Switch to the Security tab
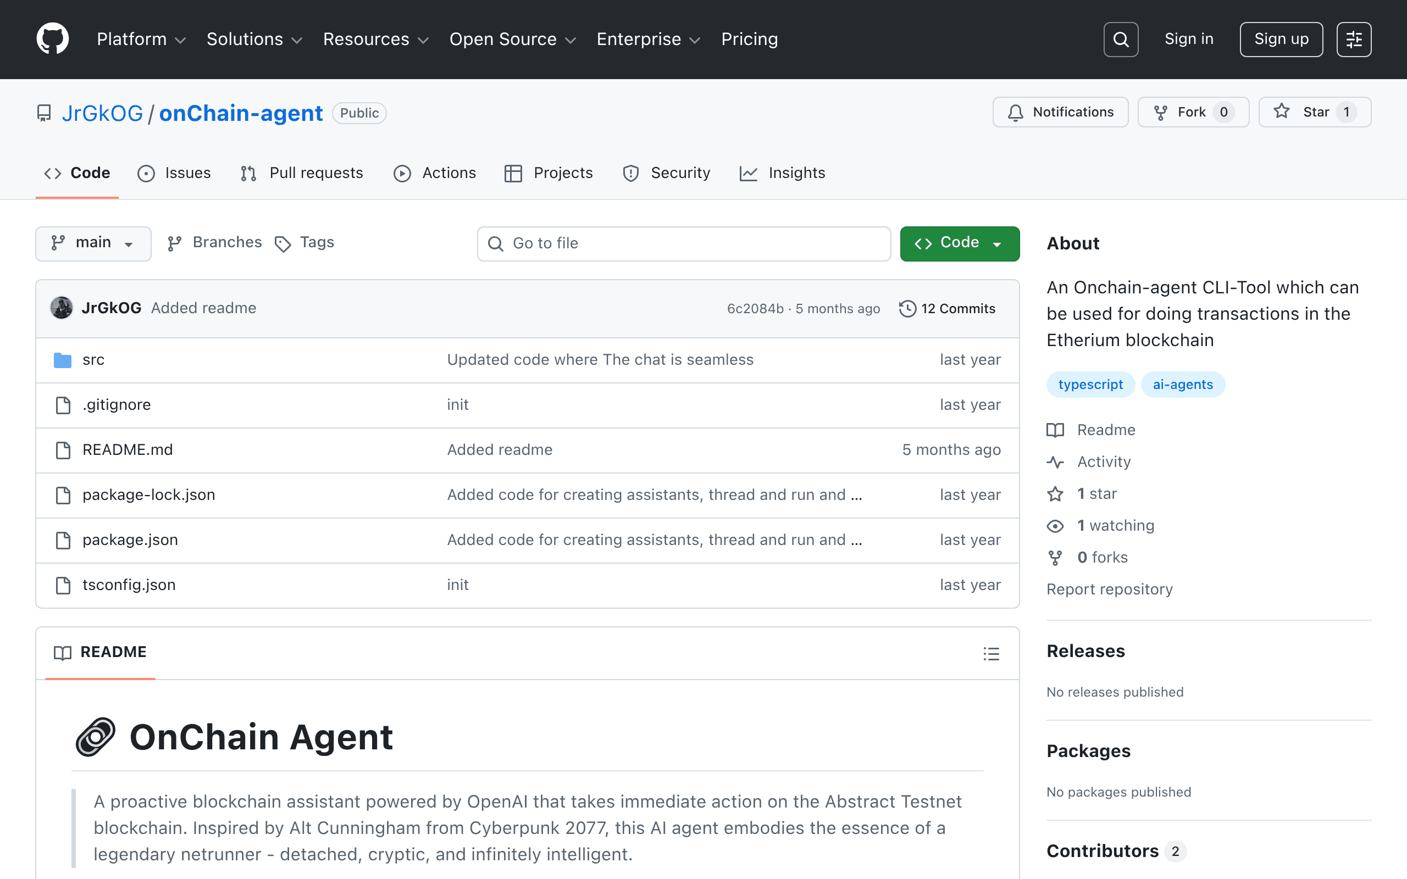 coord(666,173)
